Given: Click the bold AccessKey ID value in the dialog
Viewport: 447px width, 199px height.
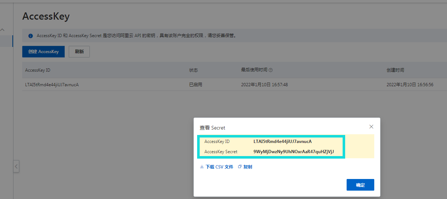Looking at the screenshot, I should click(283, 142).
